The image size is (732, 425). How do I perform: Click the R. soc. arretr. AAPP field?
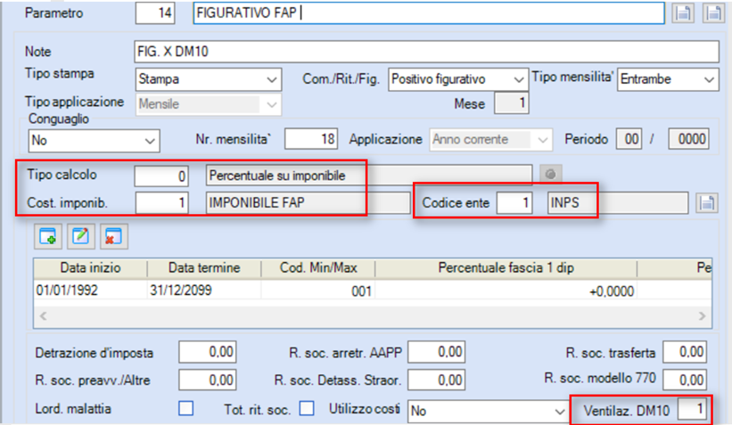coord(436,352)
